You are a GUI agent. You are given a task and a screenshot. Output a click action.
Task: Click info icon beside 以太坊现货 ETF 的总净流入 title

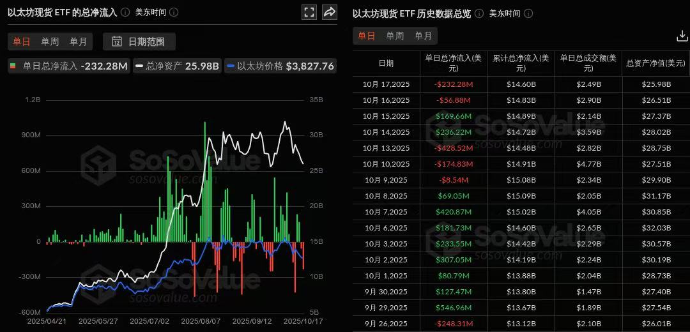(x=125, y=12)
